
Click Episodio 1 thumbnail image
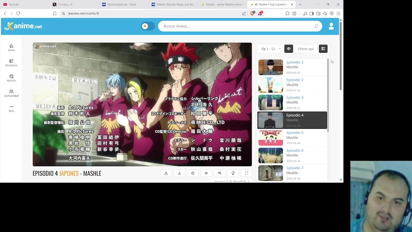pyautogui.click(x=271, y=67)
